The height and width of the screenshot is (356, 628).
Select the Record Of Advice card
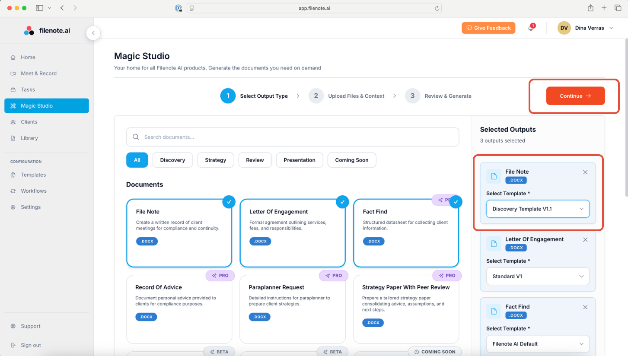pos(179,309)
